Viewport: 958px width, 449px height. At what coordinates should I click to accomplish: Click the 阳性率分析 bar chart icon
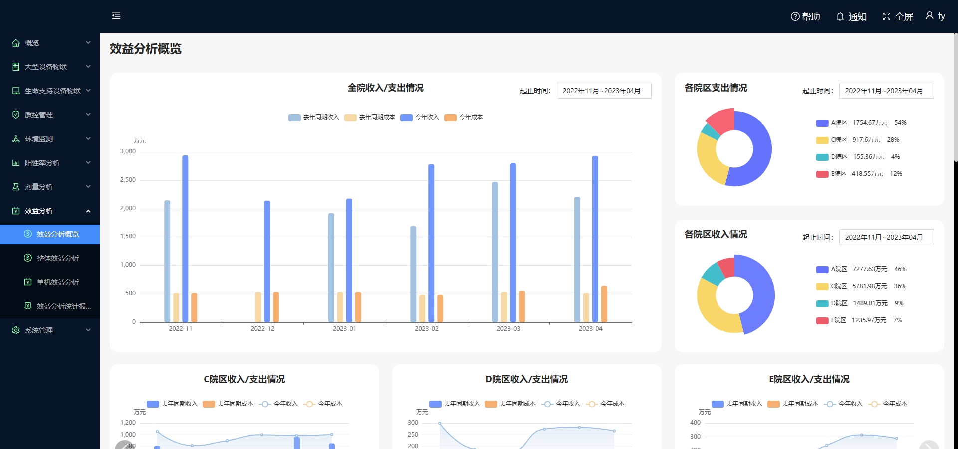(x=16, y=163)
